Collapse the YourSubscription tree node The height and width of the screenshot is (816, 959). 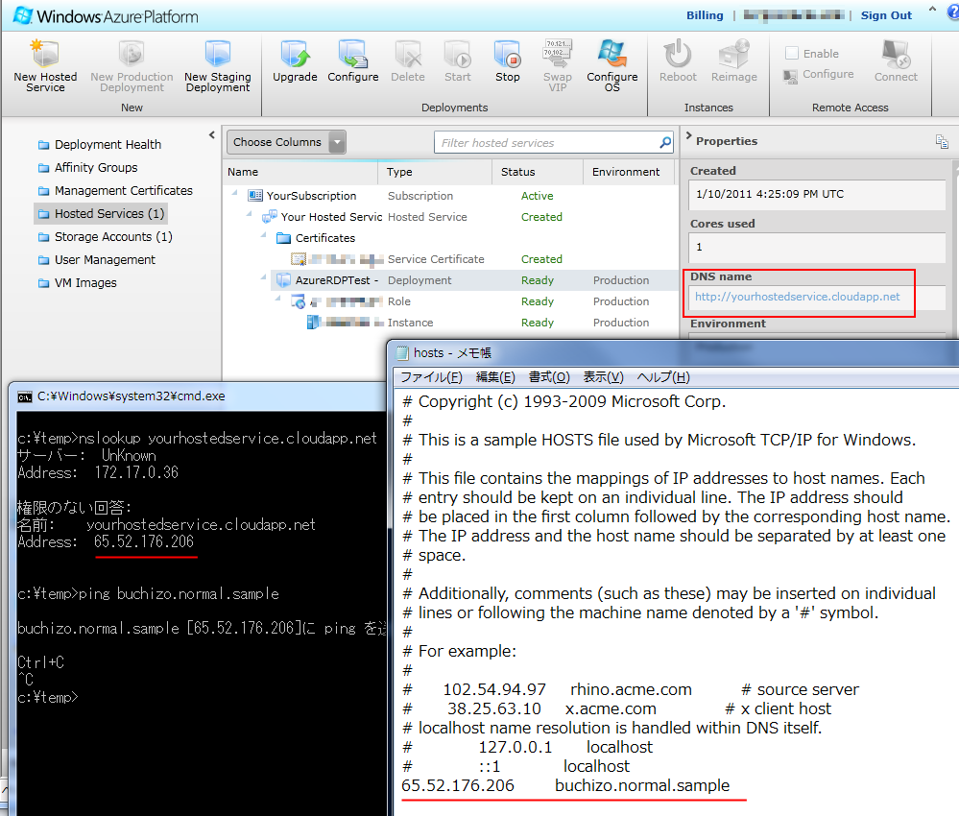coord(234,196)
